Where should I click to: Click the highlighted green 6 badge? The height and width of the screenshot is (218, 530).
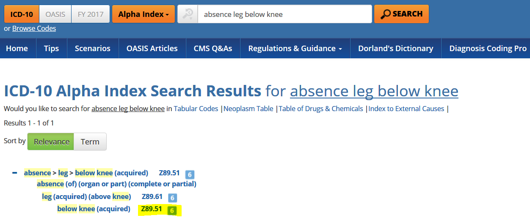(x=171, y=210)
